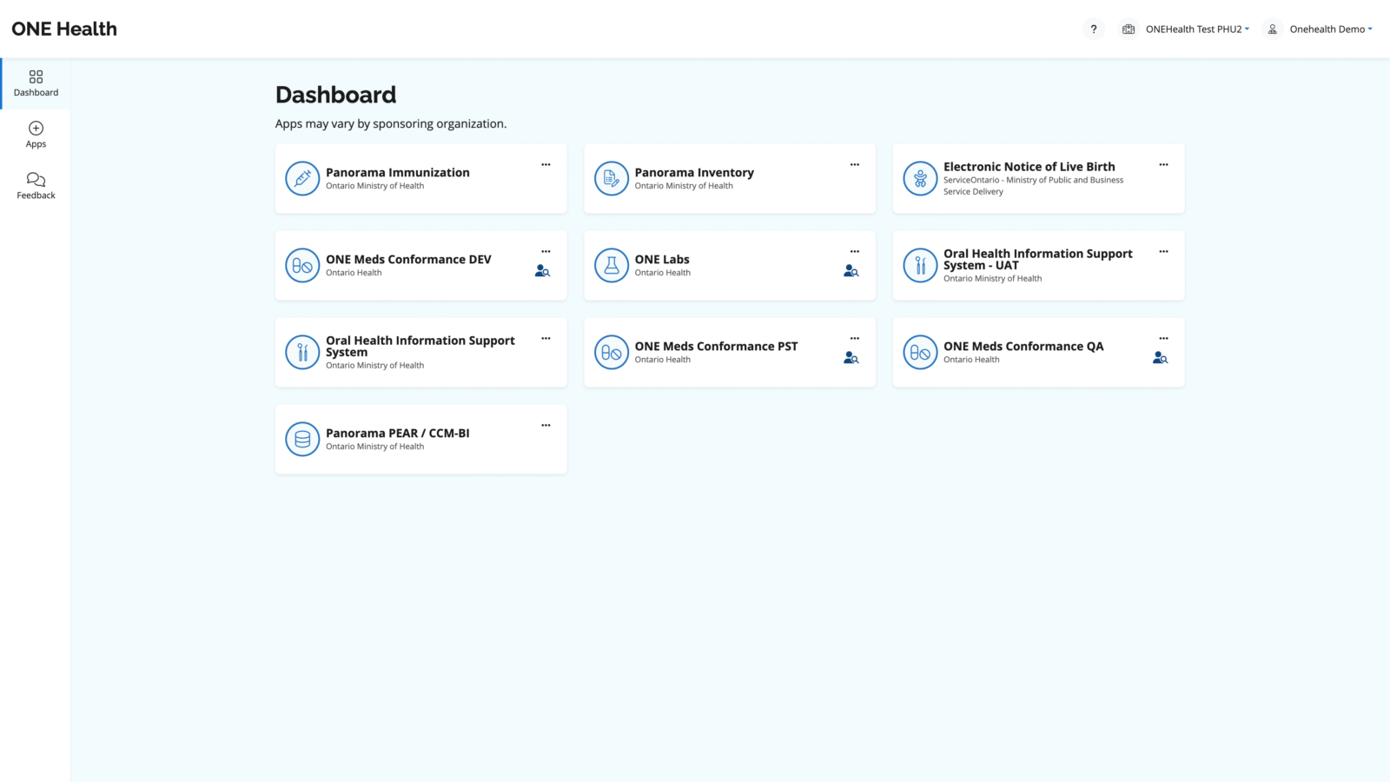Click the Panorama Immunization syringe icon
This screenshot has height=782, width=1390.
click(x=302, y=178)
